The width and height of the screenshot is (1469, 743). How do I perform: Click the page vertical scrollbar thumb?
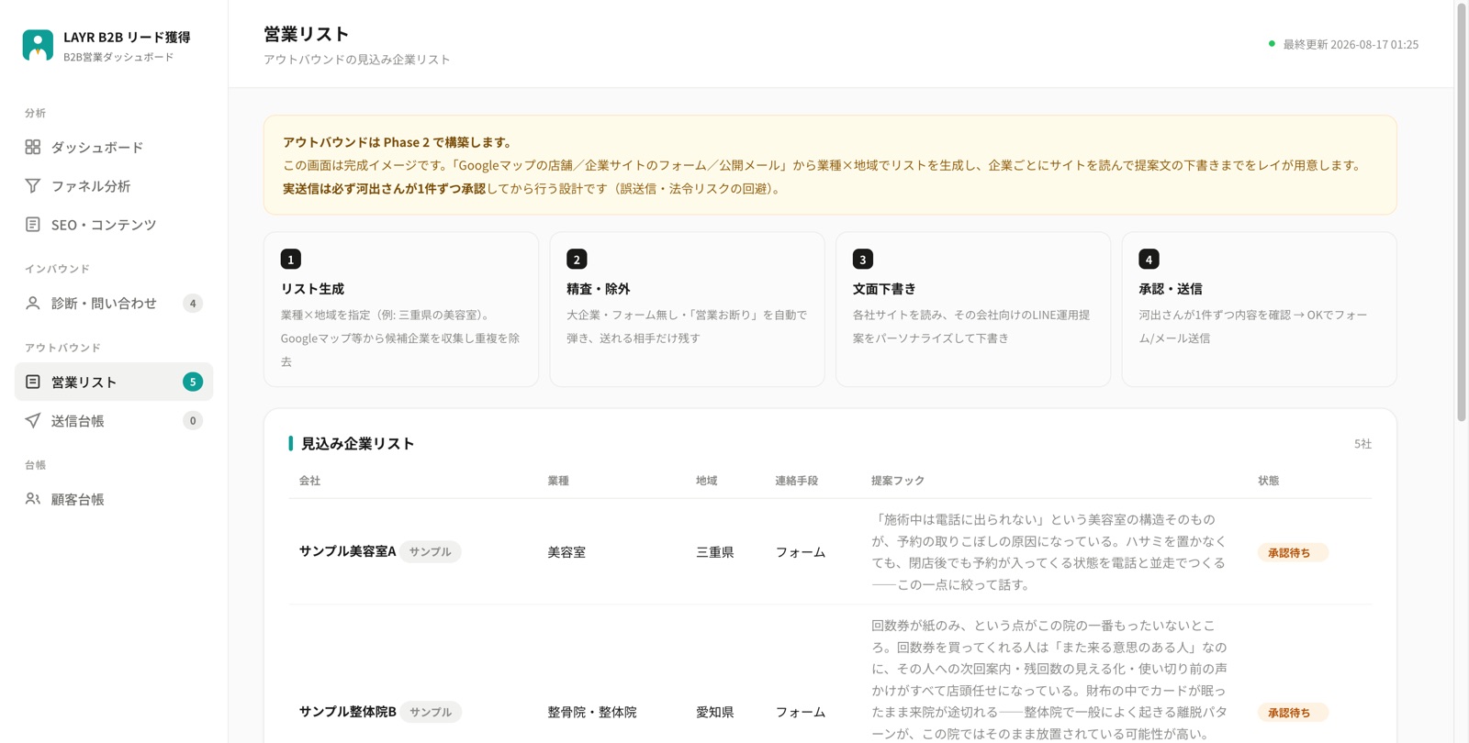(1462, 212)
